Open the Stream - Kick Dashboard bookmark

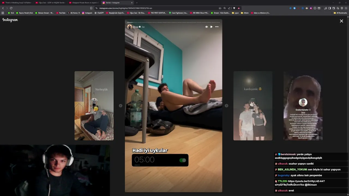220,13
